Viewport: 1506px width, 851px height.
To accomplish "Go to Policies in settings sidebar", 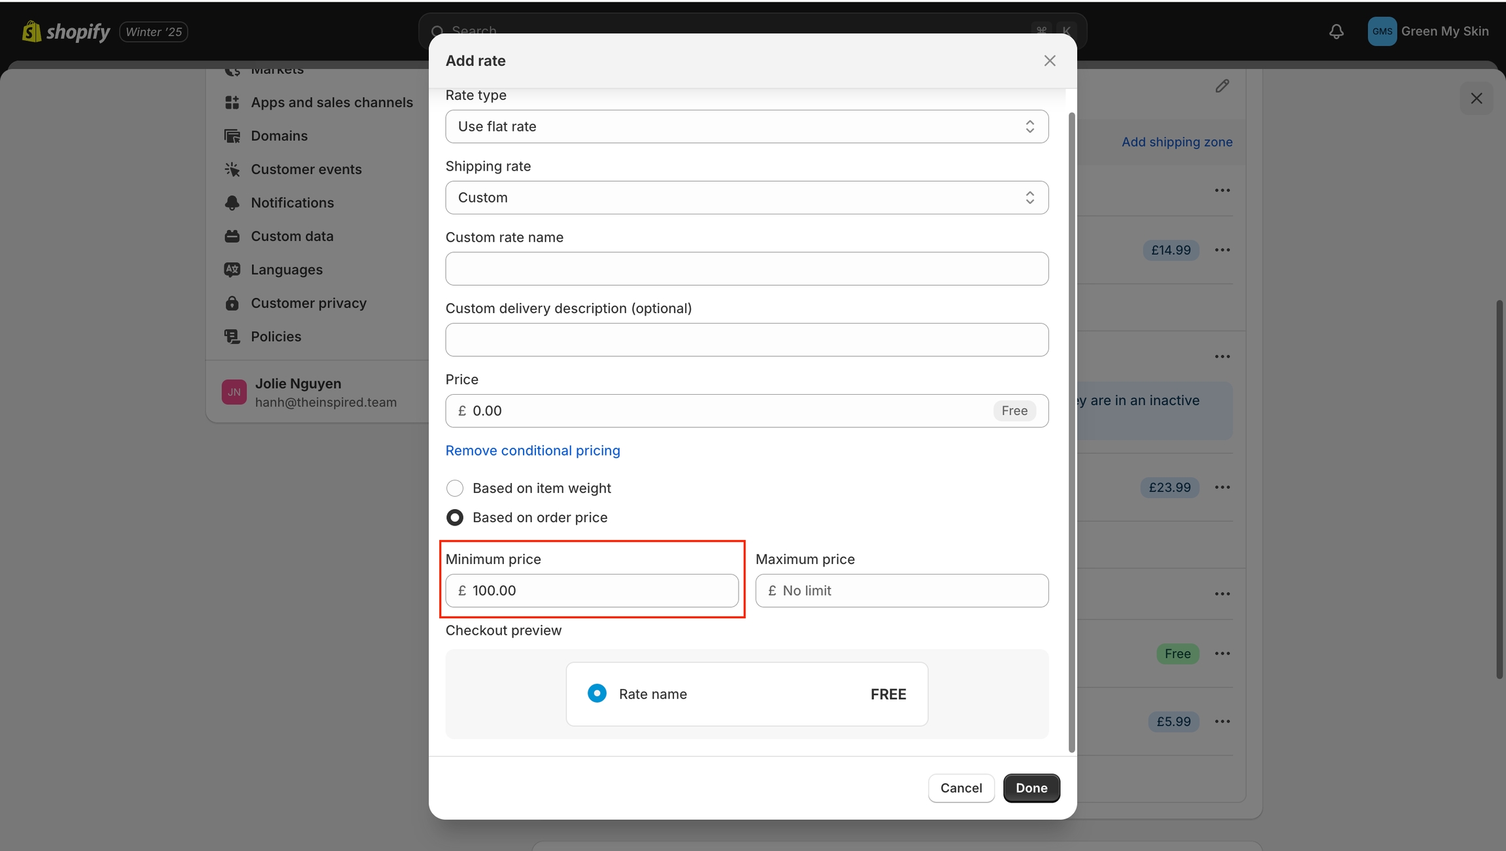I will (x=276, y=337).
